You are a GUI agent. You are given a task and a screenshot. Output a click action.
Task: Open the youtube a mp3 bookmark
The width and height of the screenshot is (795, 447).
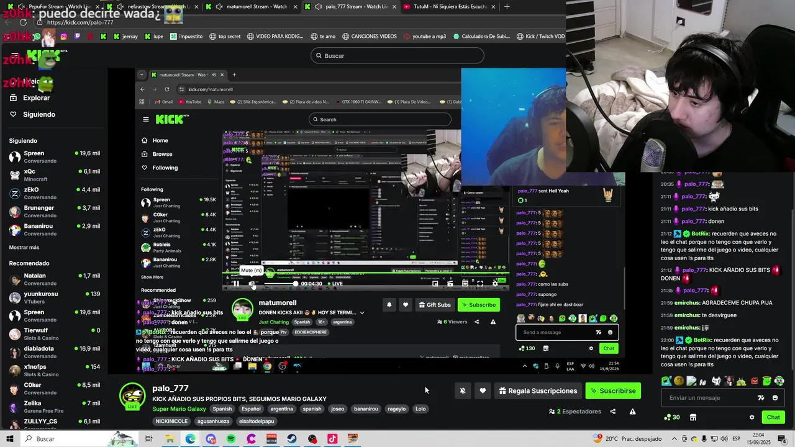tap(425, 37)
